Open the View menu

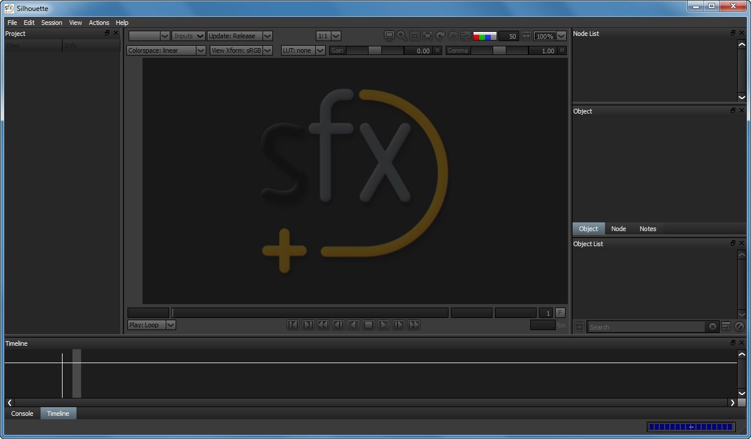(x=75, y=23)
